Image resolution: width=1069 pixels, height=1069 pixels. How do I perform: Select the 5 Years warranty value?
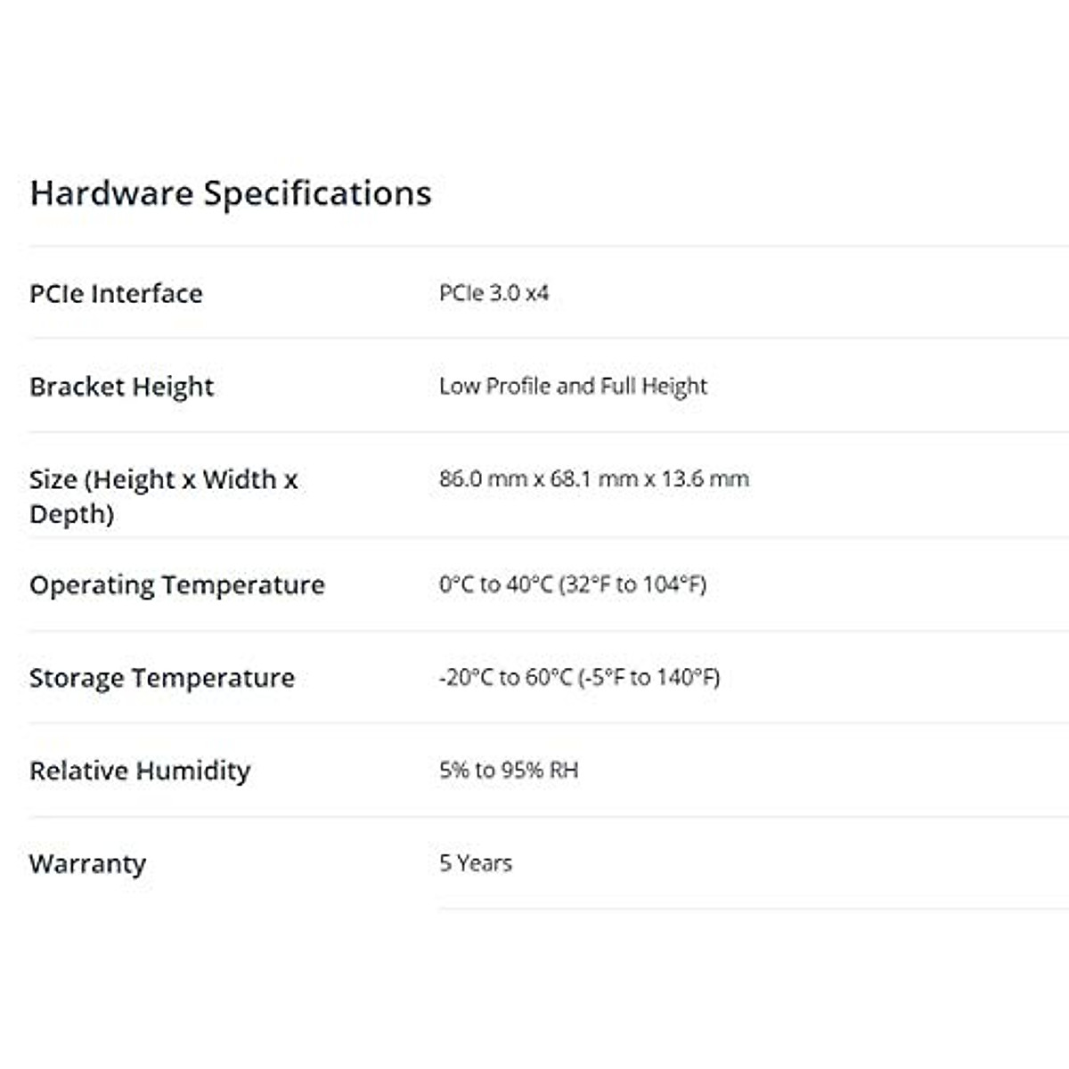[x=475, y=862]
